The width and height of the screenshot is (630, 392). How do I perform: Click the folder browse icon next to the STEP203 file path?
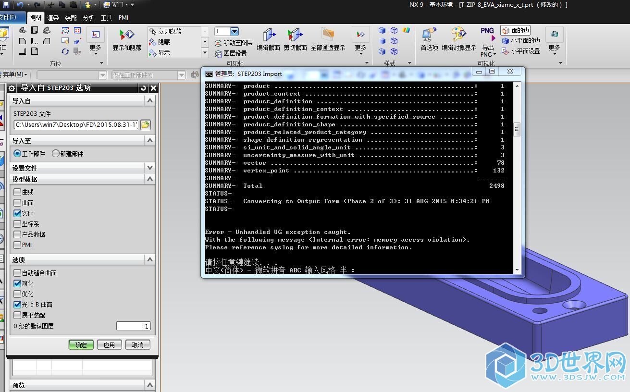(x=145, y=125)
